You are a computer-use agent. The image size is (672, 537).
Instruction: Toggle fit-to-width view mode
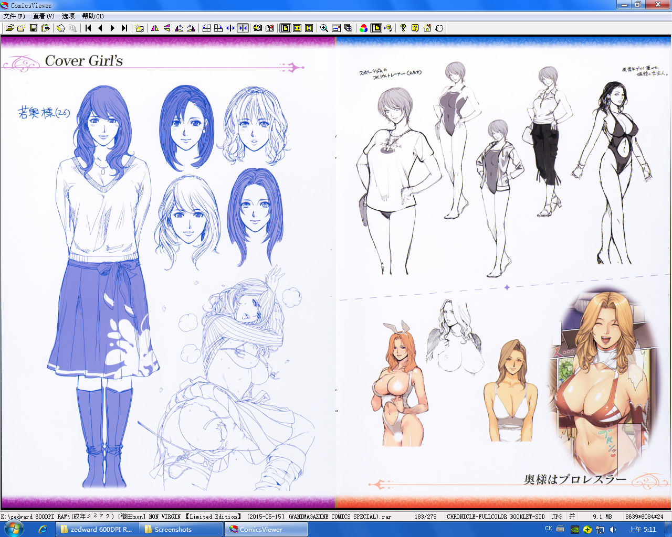click(297, 28)
